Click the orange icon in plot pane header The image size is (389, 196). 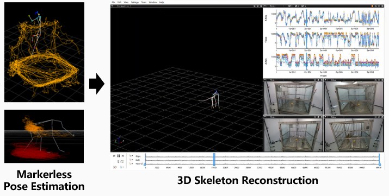(x=372, y=6)
